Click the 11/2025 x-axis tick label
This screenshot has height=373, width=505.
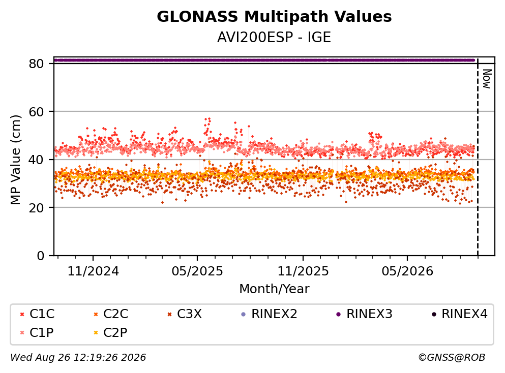[303, 271]
